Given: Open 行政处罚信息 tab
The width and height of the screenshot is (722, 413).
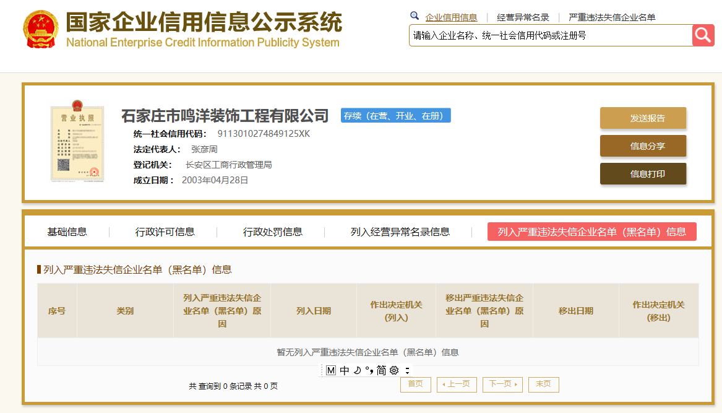Looking at the screenshot, I should (273, 232).
